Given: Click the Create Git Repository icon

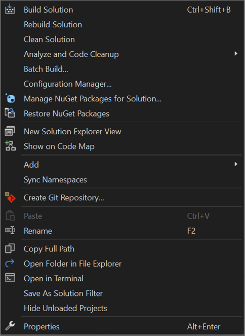Looking at the screenshot, I should pos(10,197).
